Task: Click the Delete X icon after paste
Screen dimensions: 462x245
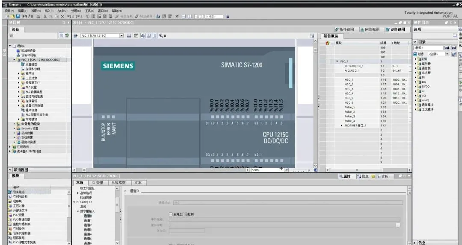Action: pyautogui.click(x=62, y=17)
